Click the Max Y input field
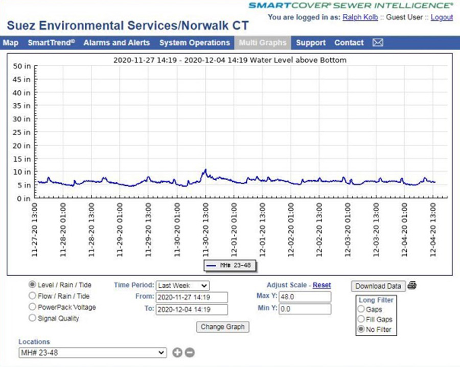This screenshot has width=460, height=367. tap(305, 297)
